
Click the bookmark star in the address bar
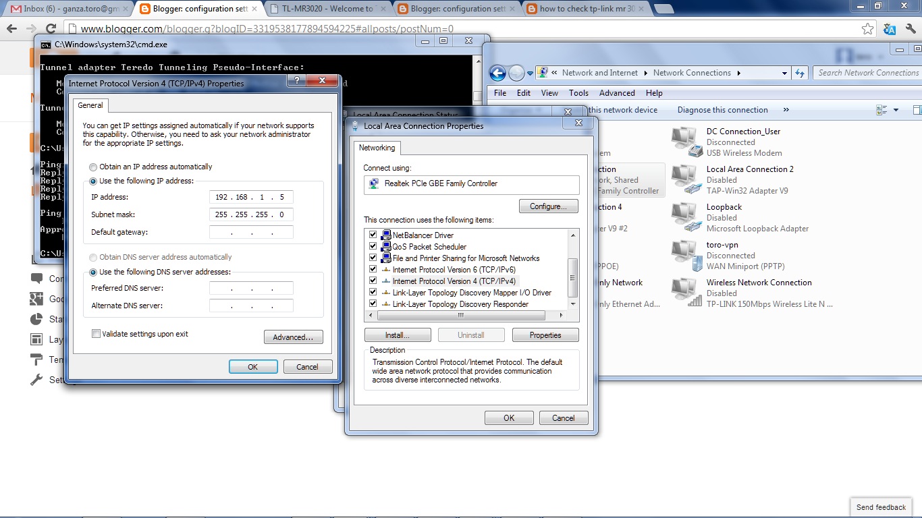click(x=869, y=29)
